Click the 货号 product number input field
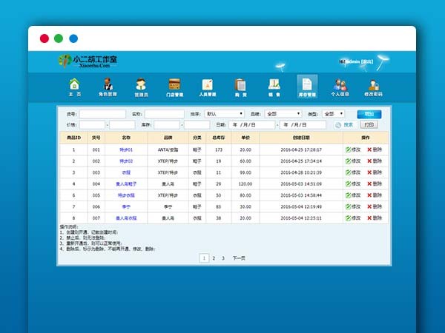445x333 pixels. click(x=102, y=114)
